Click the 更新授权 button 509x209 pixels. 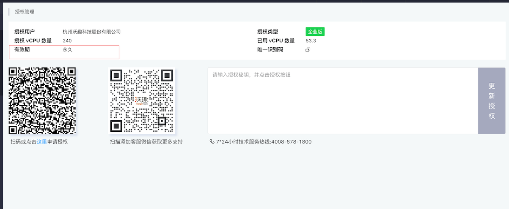point(492,101)
